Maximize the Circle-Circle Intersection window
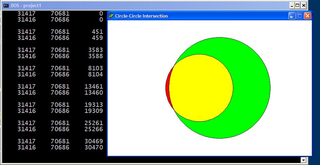This screenshot has height=165, width=320. [x=300, y=16]
